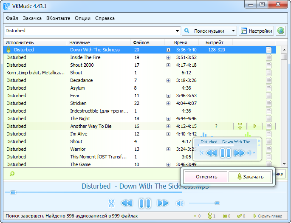This screenshot has width=291, height=223.
Task: Click the completed downloads checkmark in status bar
Action: [240, 216]
